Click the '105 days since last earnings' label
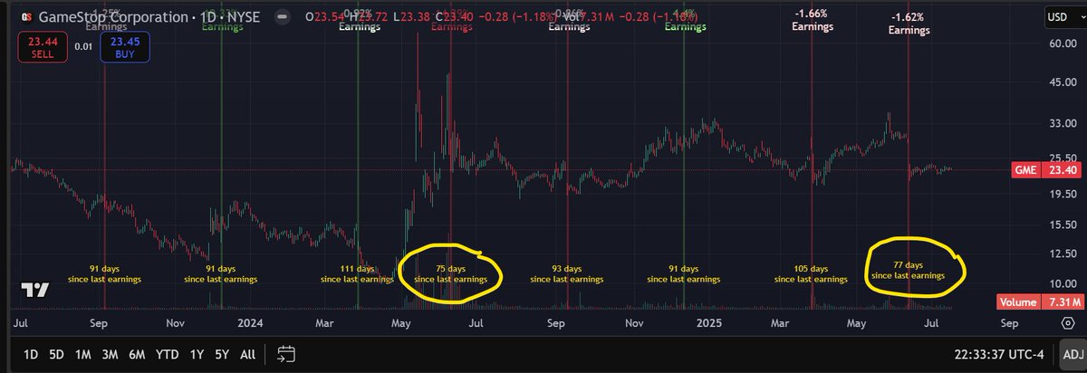 click(811, 274)
